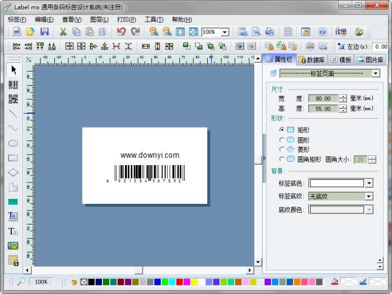Select the 矩形 shape radio button

pos(282,129)
